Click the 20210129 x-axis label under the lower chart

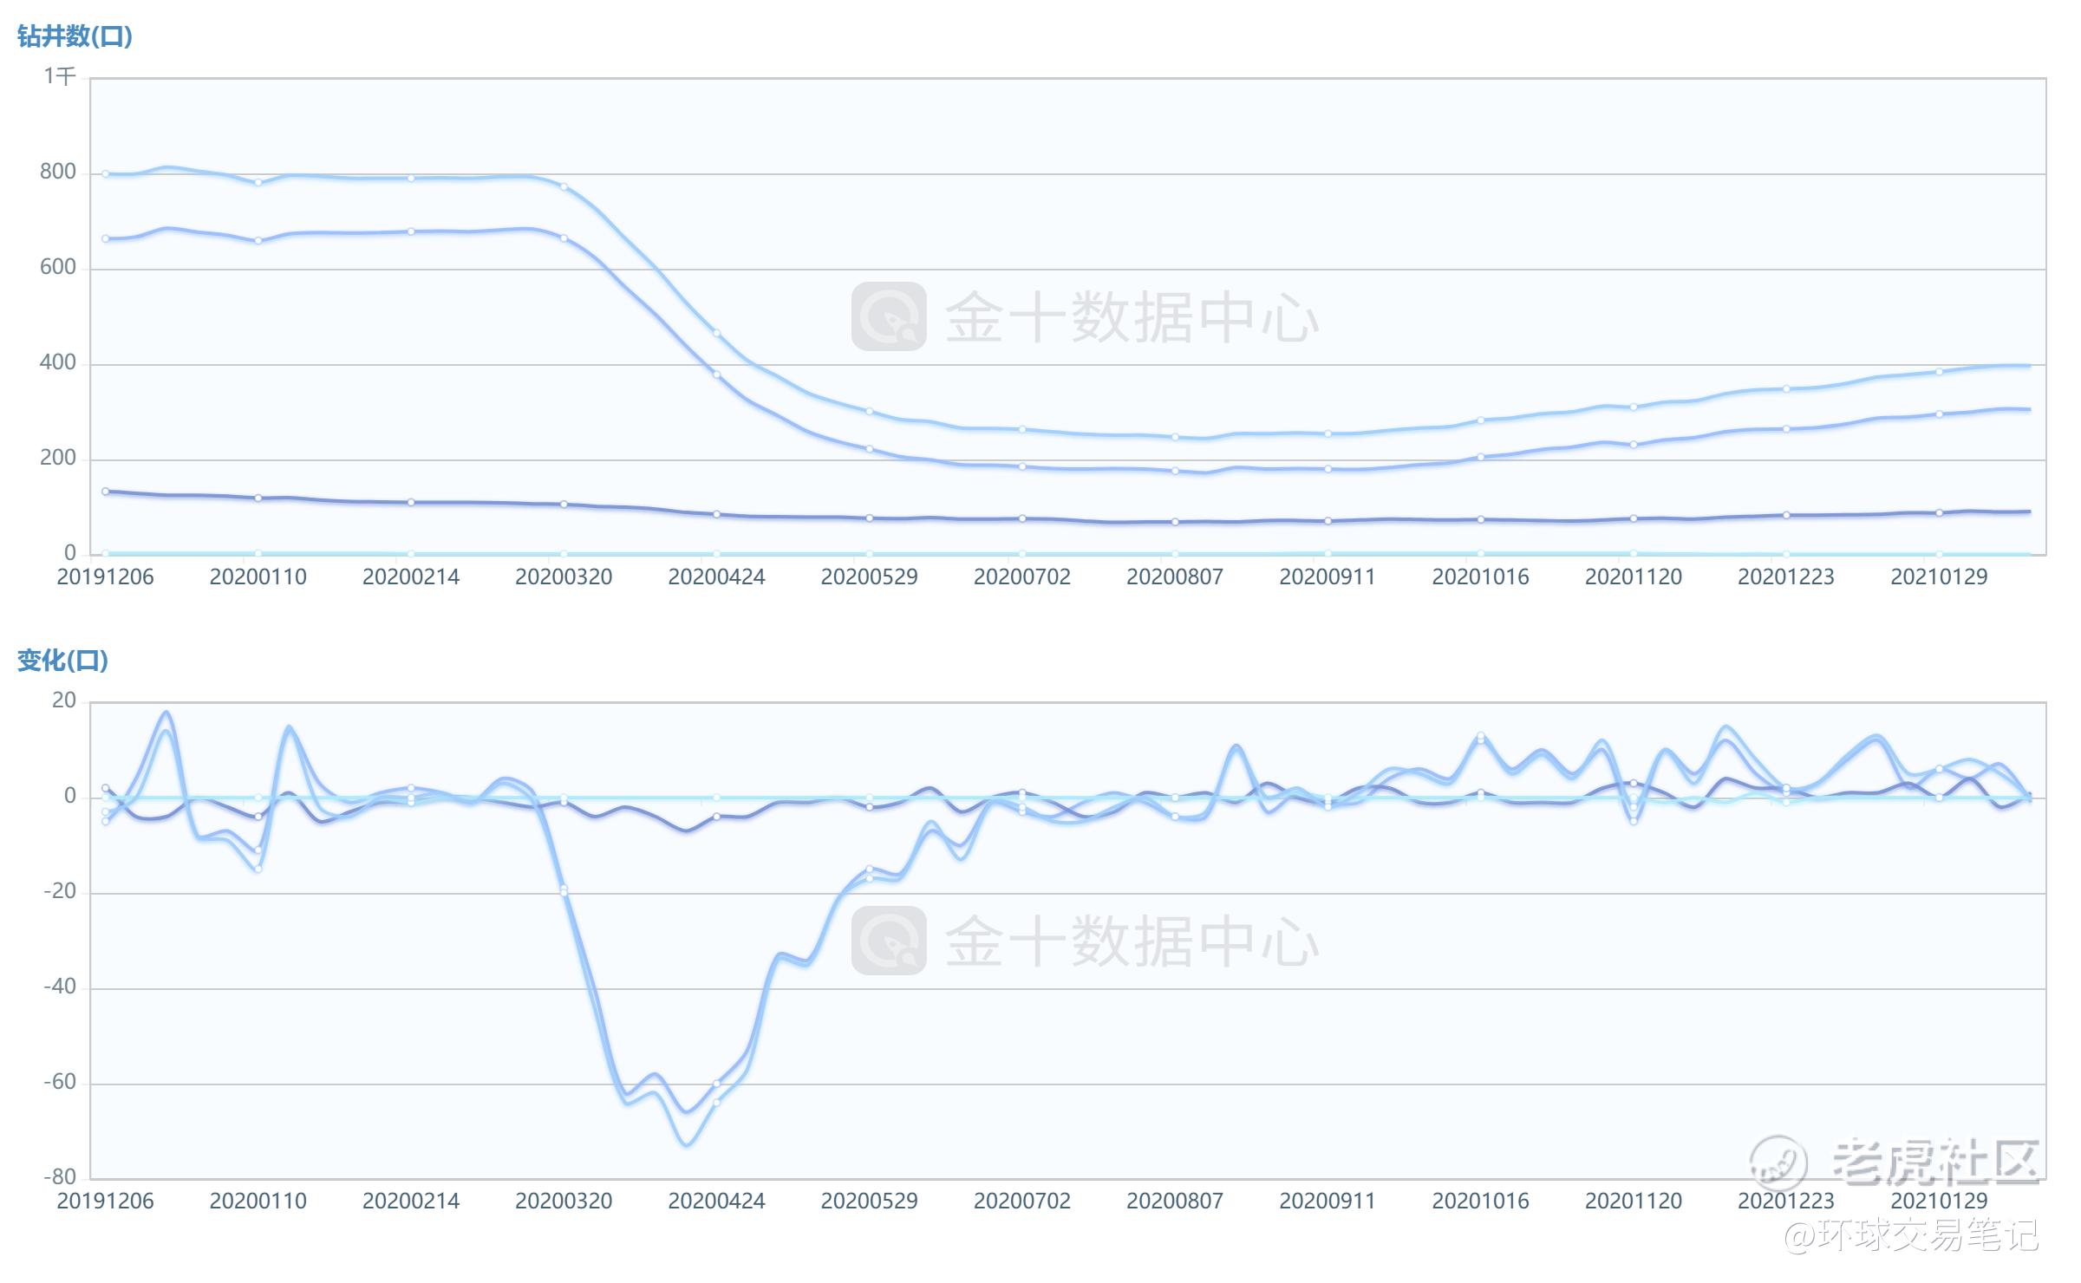click(1939, 1202)
